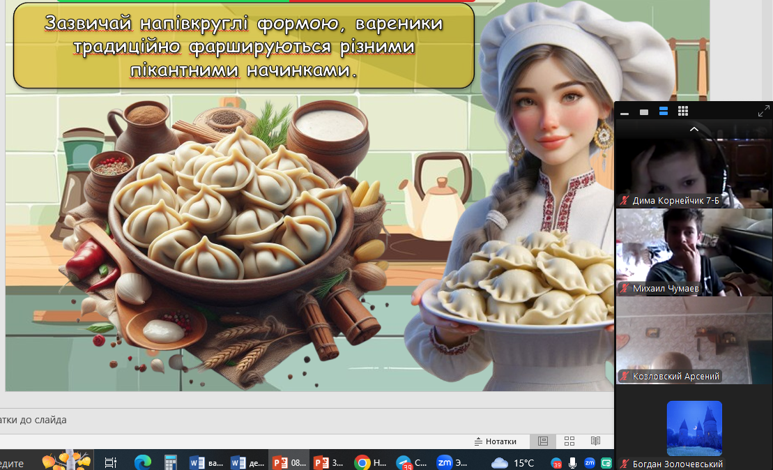The image size is (773, 470).
Task: Switch Zoom panel to single active speaker view
Action: click(x=644, y=112)
